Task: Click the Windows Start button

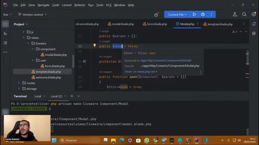Action: point(54,140)
